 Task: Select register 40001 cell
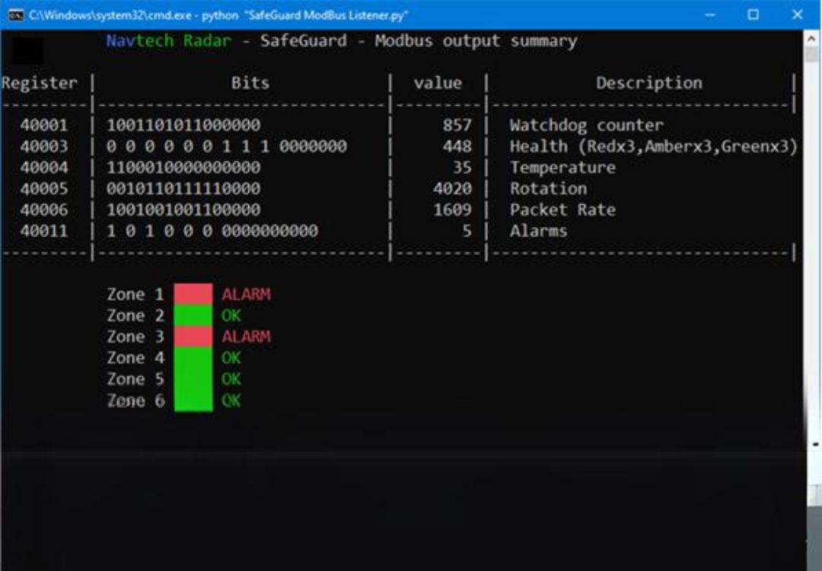tap(44, 126)
